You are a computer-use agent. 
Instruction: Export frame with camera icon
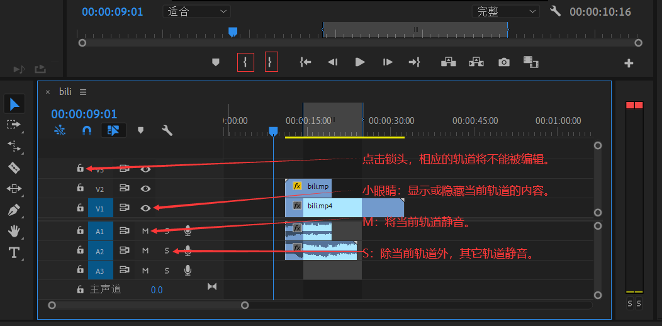503,62
